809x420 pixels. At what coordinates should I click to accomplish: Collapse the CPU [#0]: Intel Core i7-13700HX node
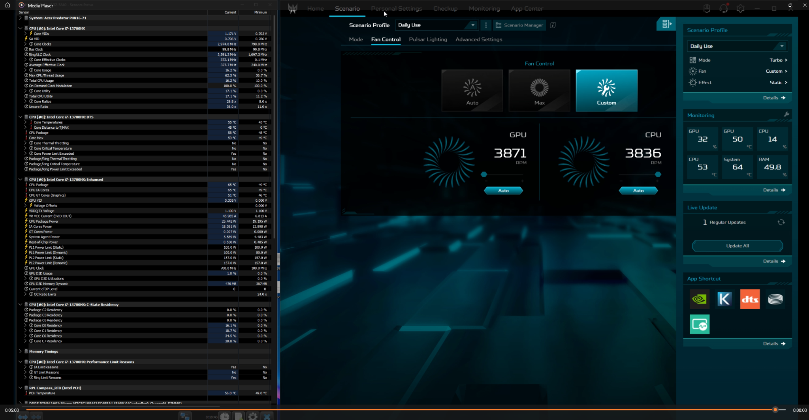tap(20, 28)
